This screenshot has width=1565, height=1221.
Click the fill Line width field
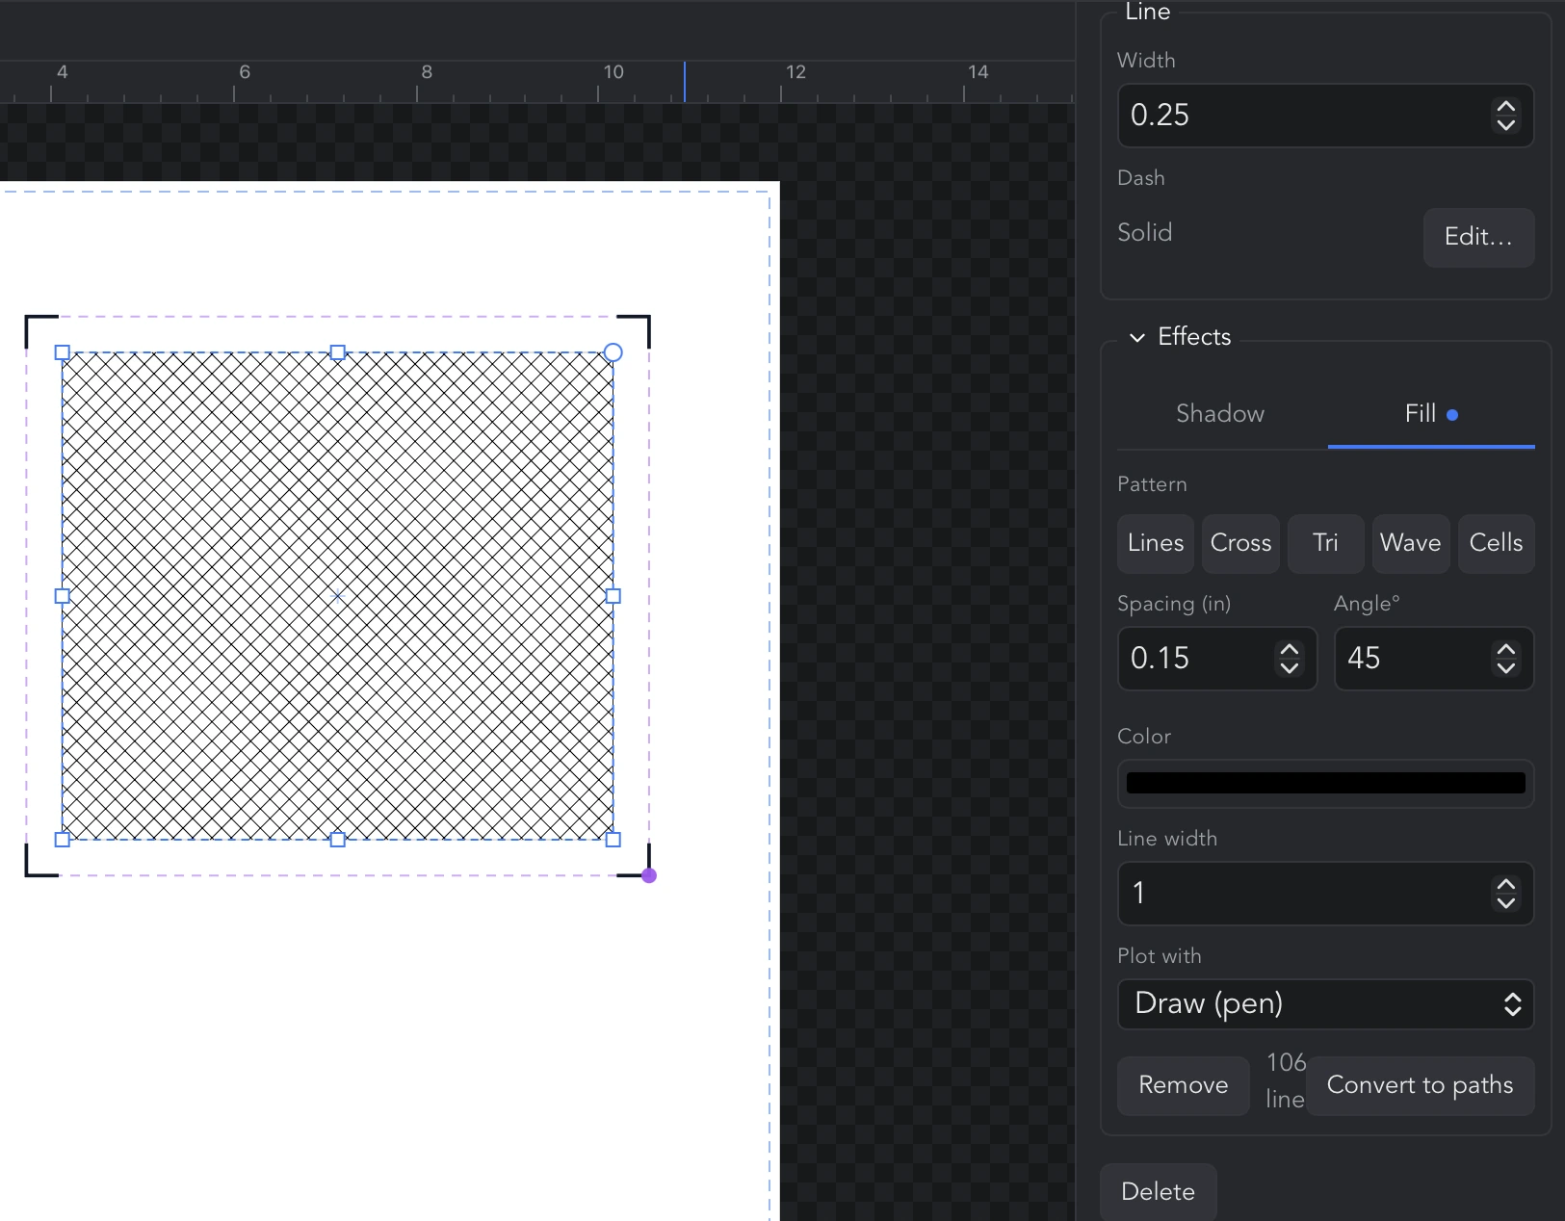pos(1325,894)
